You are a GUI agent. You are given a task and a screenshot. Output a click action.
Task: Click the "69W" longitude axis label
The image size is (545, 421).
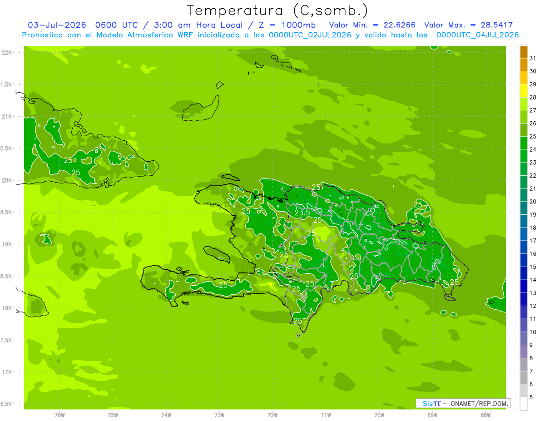point(432,415)
